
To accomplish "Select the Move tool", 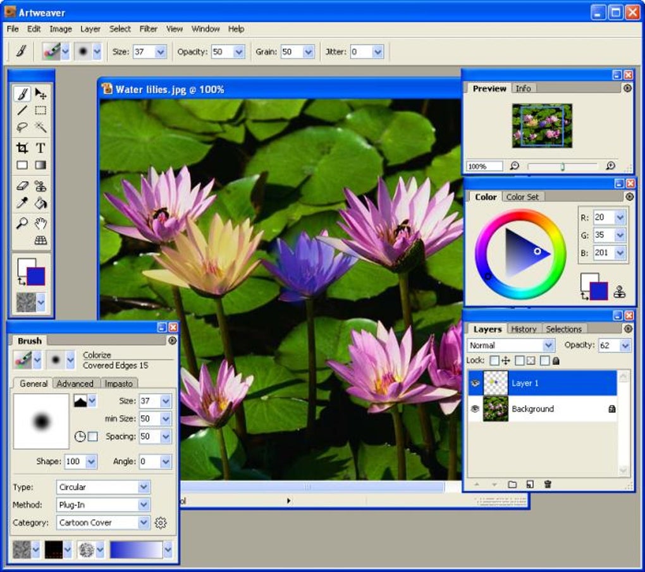I will click(x=40, y=94).
